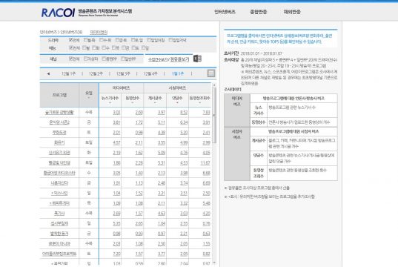Image resolution: width=398 pixels, height=267 pixels.
Task: Select the 12월 3주 week tab
Action: pyautogui.click(x=123, y=73)
